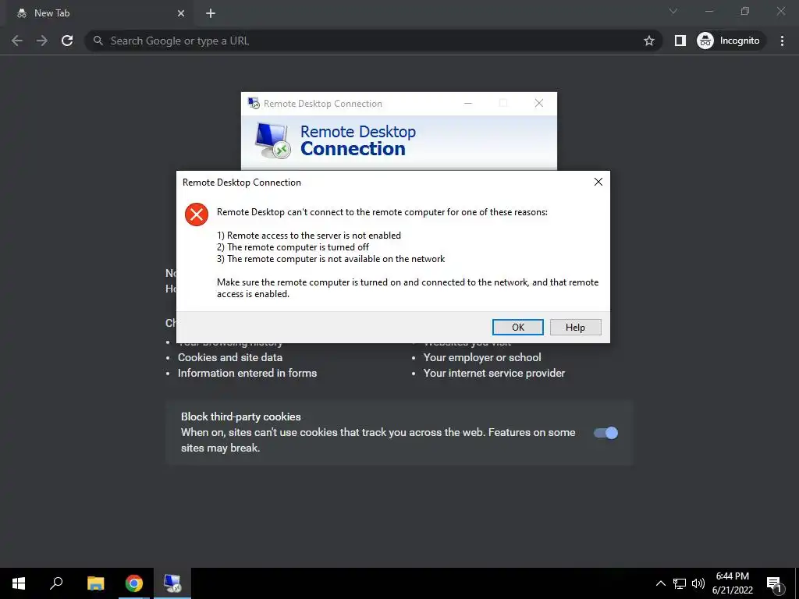Click 'Cookies and site data' bullet
The image size is (799, 599).
pos(230,357)
